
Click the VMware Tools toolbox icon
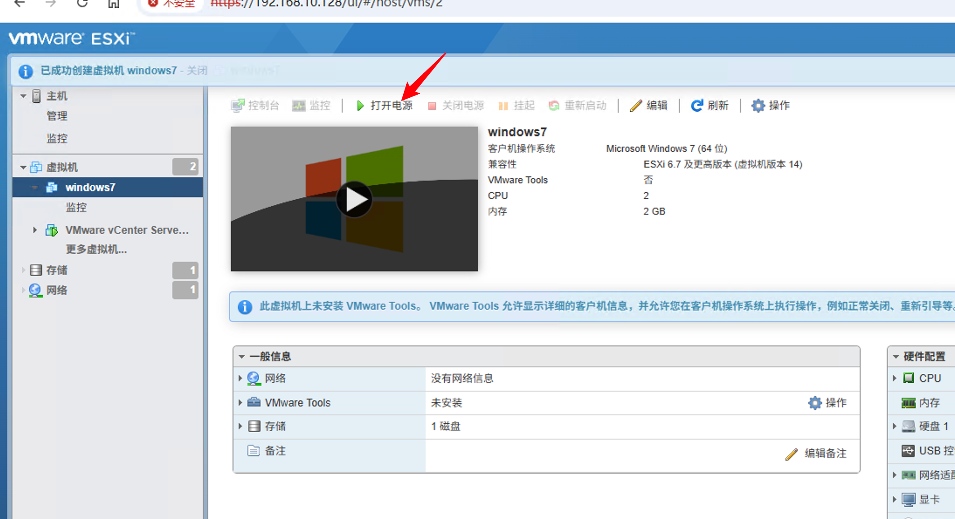tap(254, 402)
